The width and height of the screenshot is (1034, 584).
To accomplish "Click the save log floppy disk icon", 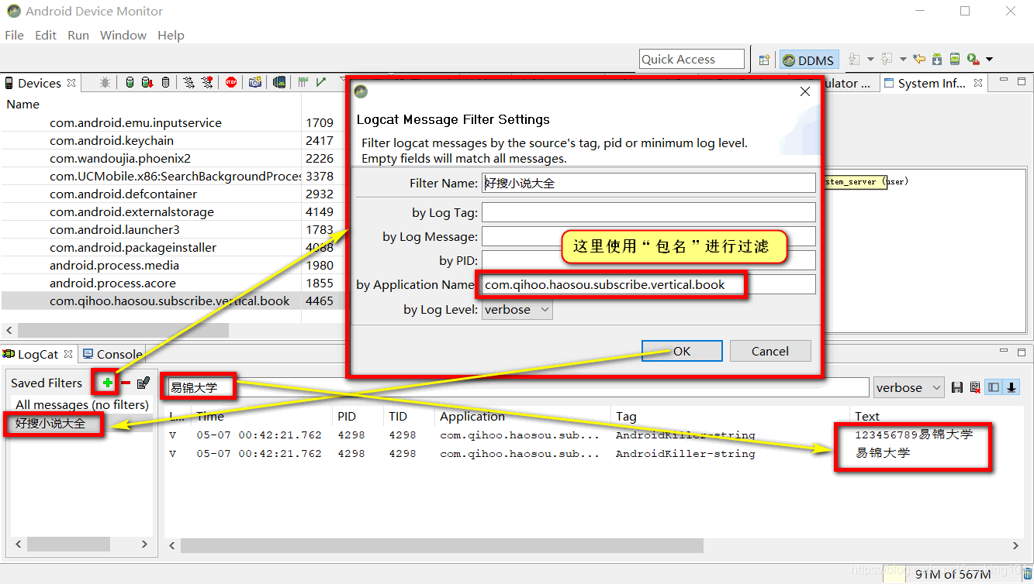I will click(957, 387).
